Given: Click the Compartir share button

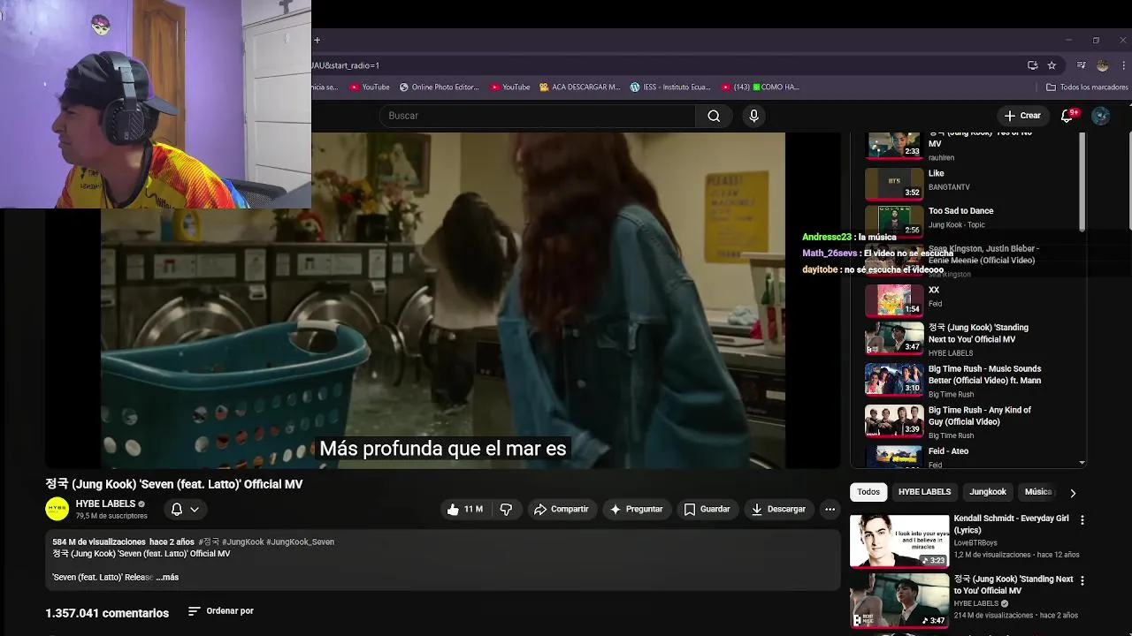Looking at the screenshot, I should (x=561, y=509).
